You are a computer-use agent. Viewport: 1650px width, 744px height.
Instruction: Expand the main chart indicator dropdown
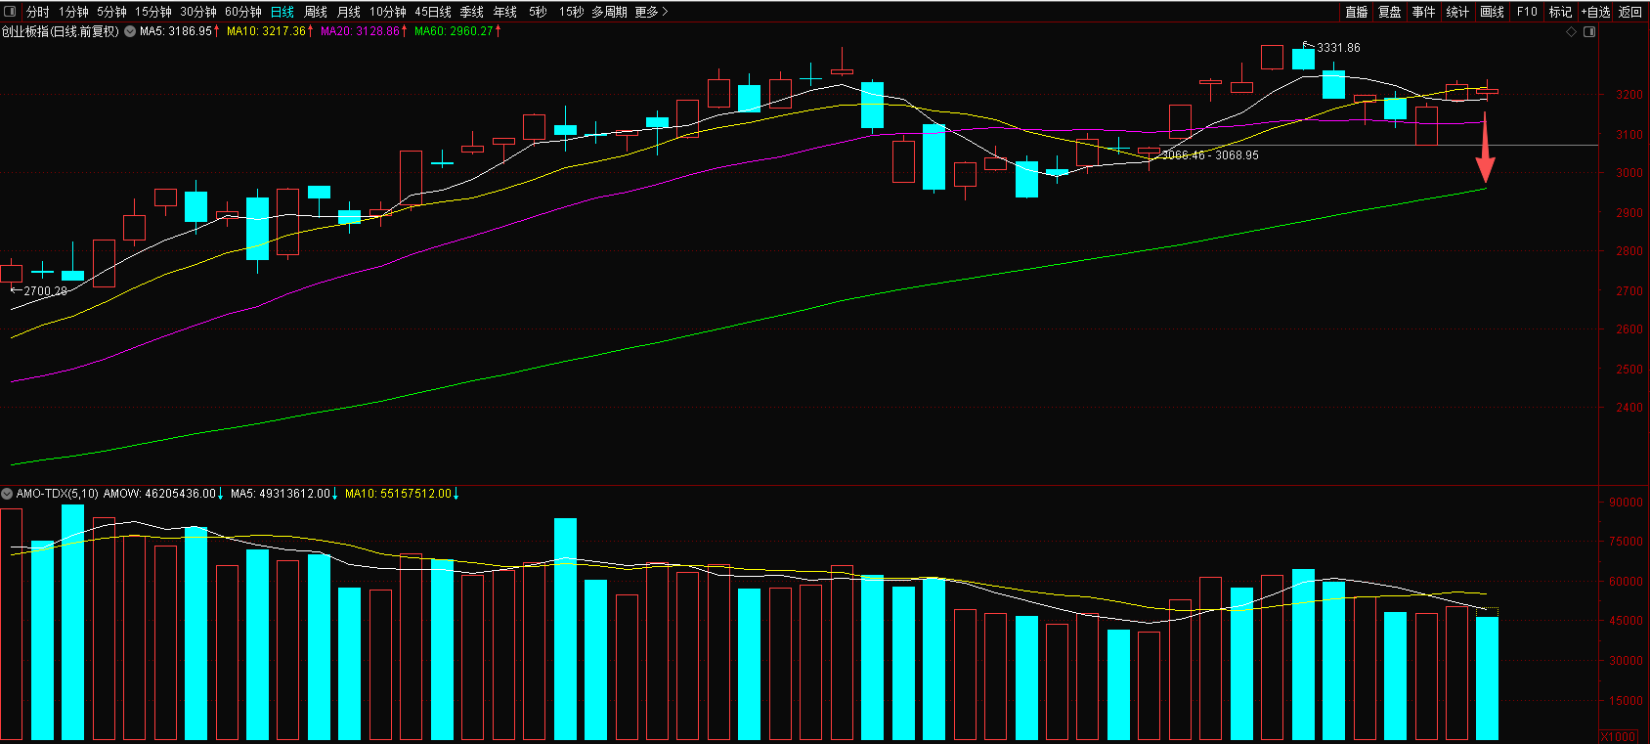point(130,31)
